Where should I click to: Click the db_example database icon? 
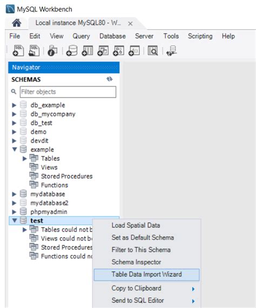pyautogui.click(x=23, y=105)
